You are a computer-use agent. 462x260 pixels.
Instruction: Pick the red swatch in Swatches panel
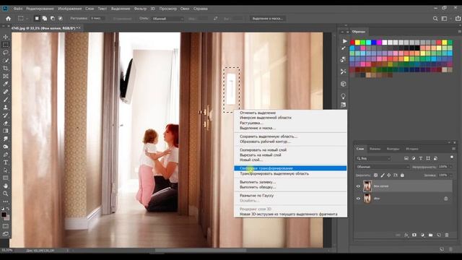(352, 43)
